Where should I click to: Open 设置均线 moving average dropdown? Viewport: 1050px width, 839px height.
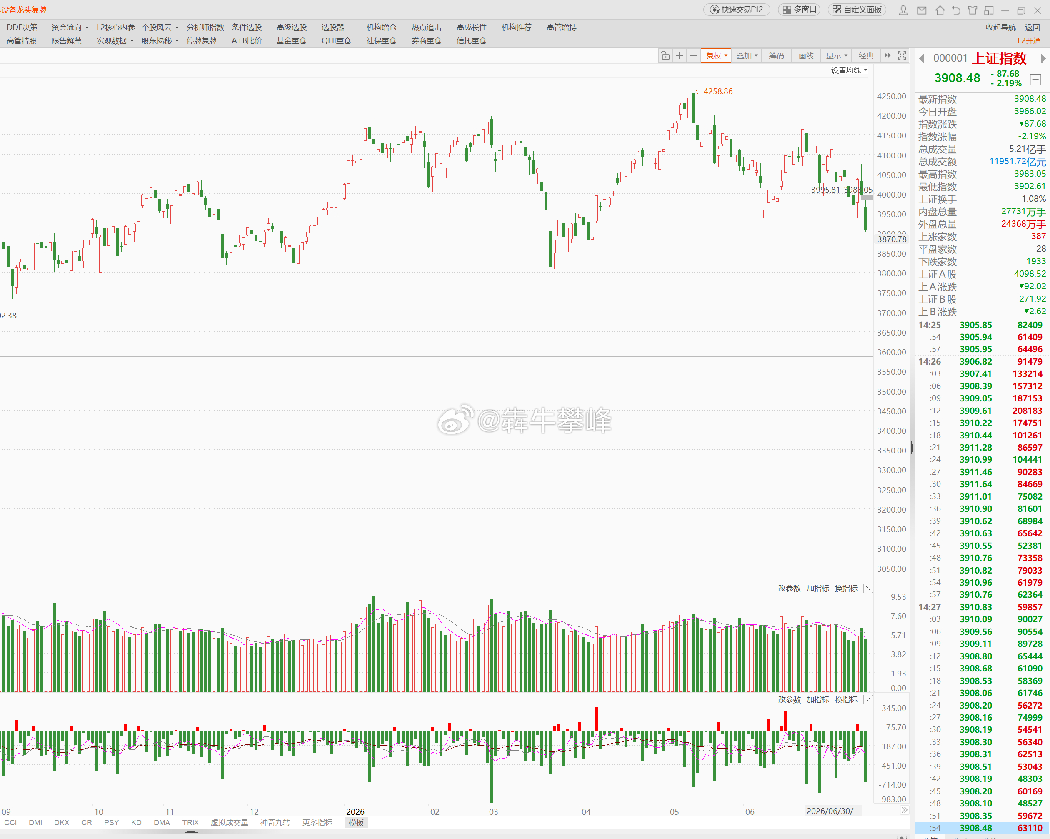pyautogui.click(x=849, y=70)
